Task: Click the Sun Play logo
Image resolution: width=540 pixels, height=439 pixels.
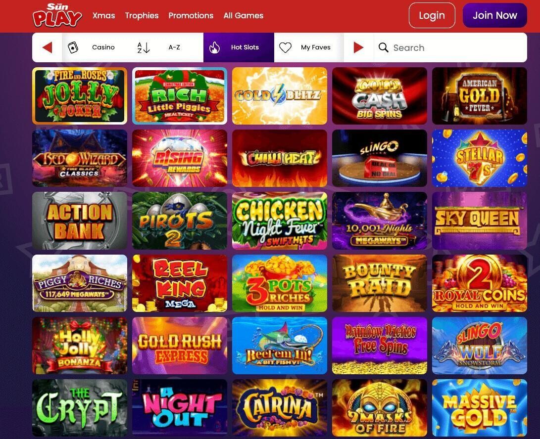Action: [x=57, y=15]
